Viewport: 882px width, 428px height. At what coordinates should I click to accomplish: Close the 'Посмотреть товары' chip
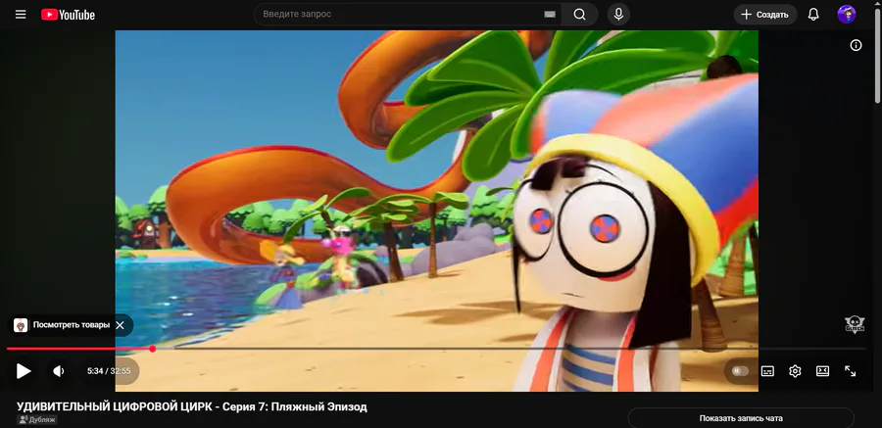(120, 325)
